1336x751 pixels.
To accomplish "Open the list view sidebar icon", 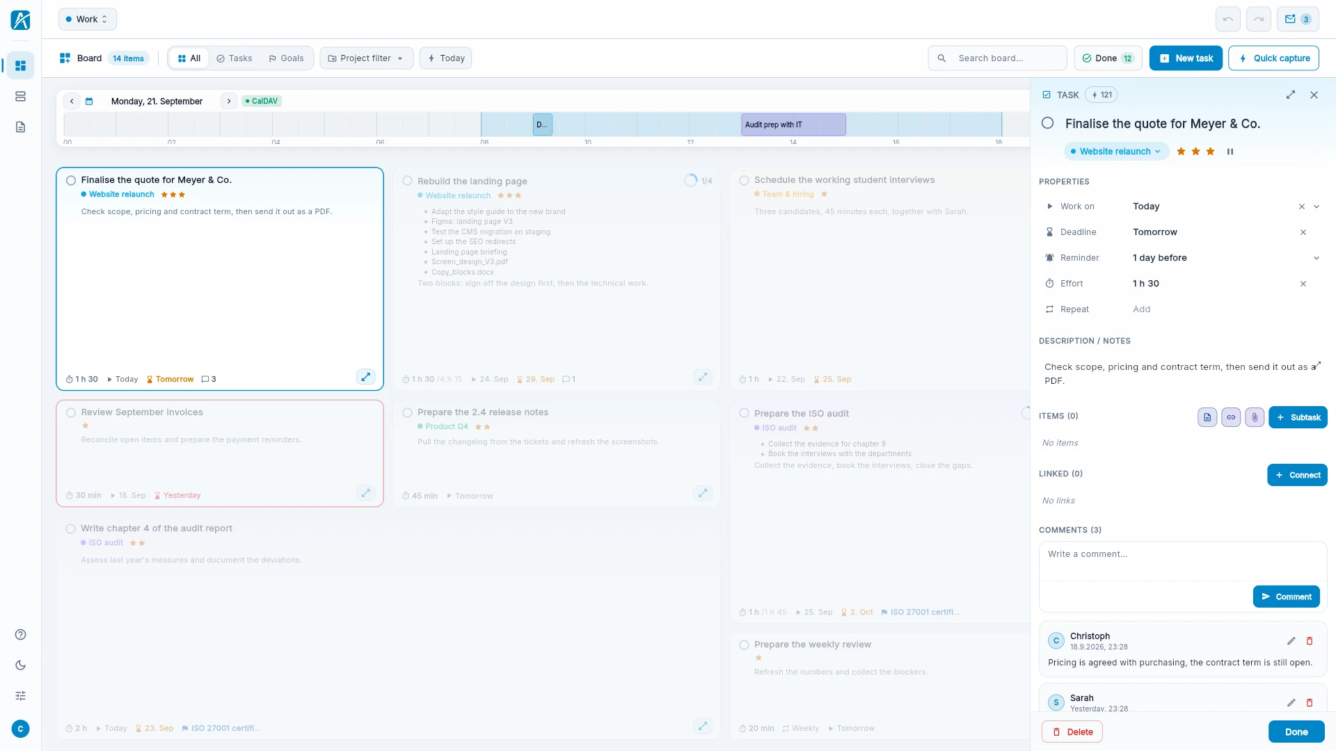I will [x=20, y=96].
